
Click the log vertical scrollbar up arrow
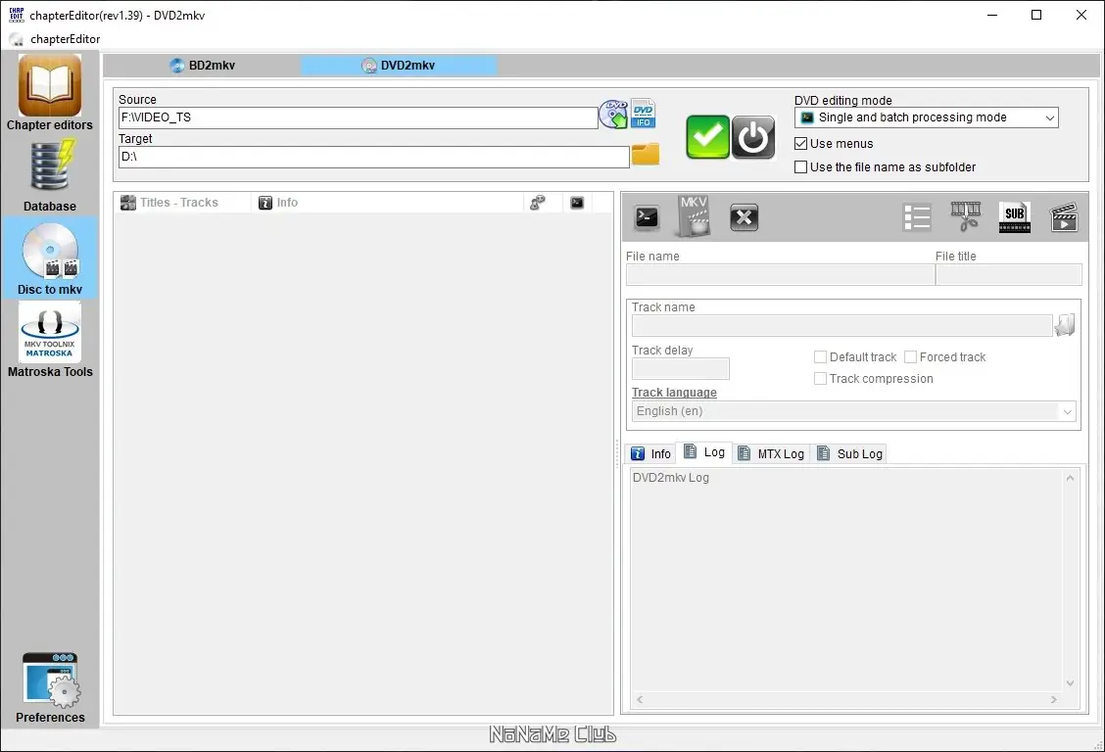tap(1070, 478)
